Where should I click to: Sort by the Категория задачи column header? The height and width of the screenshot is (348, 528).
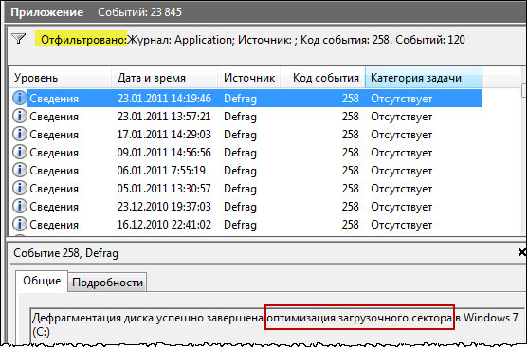coord(424,78)
